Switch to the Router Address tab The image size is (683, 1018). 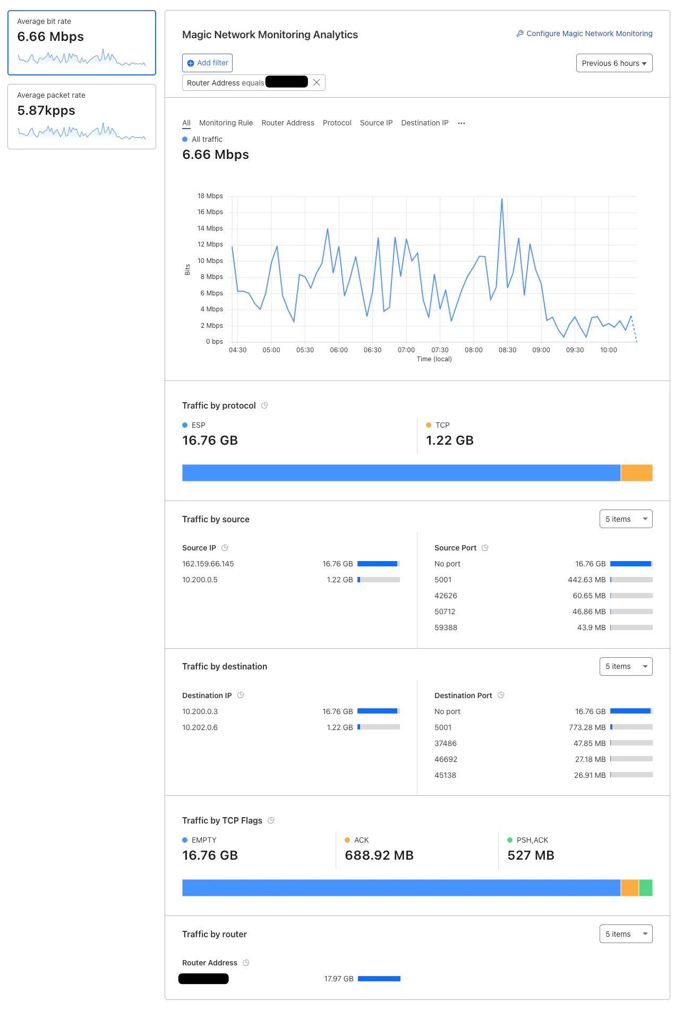tap(288, 123)
